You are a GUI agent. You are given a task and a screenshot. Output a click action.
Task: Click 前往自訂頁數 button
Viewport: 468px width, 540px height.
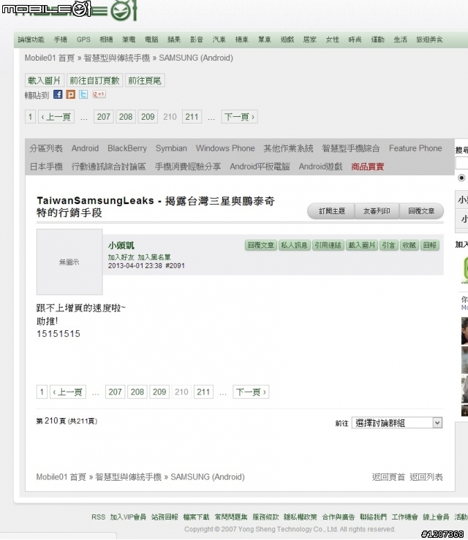[94, 80]
